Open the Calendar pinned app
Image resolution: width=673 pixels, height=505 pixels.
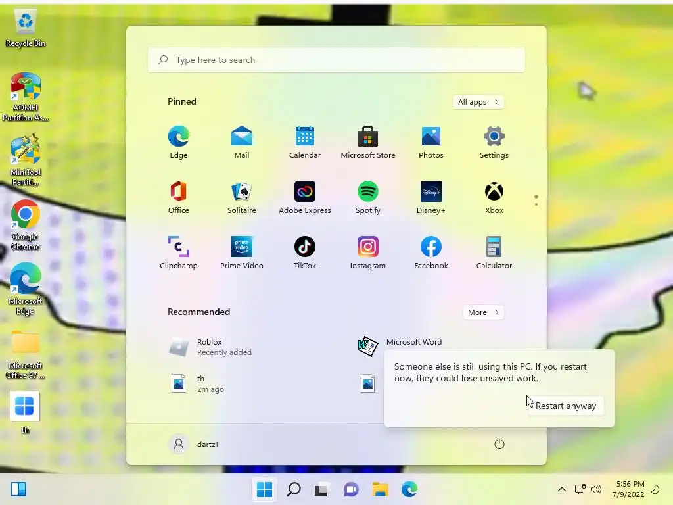(x=305, y=143)
